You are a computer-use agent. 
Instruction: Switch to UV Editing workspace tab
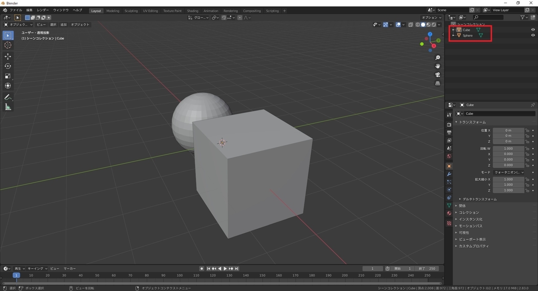[151, 11]
